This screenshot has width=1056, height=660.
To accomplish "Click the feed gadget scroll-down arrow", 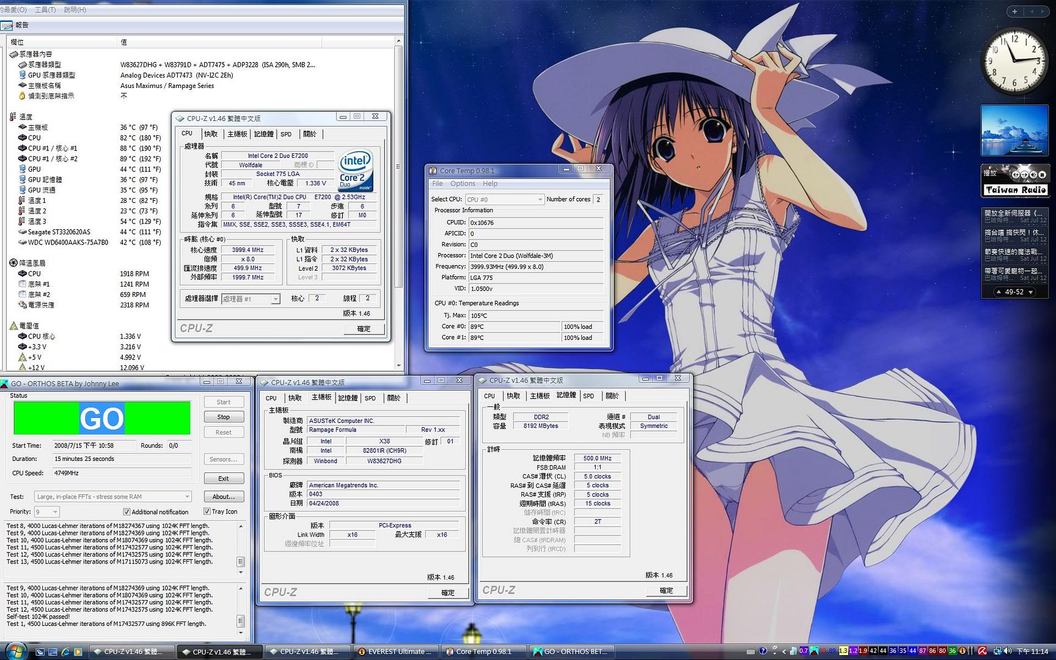I will click(x=1031, y=292).
